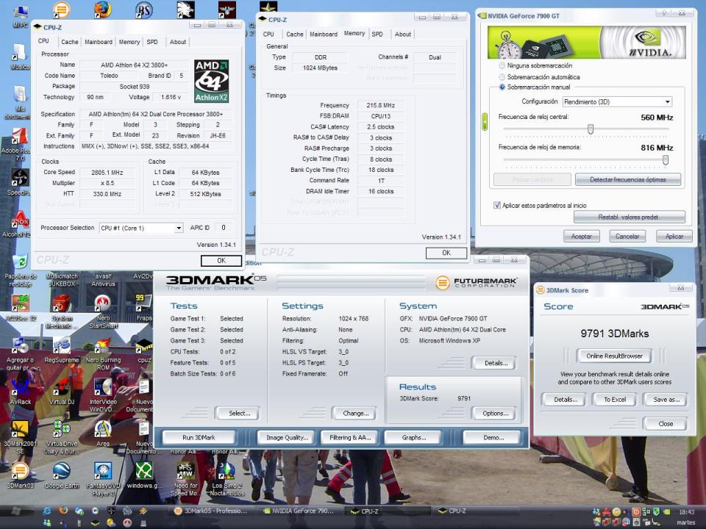Click Detectar frecuencias óptimas button
Image resolution: width=706 pixels, height=529 pixels.
click(x=627, y=179)
